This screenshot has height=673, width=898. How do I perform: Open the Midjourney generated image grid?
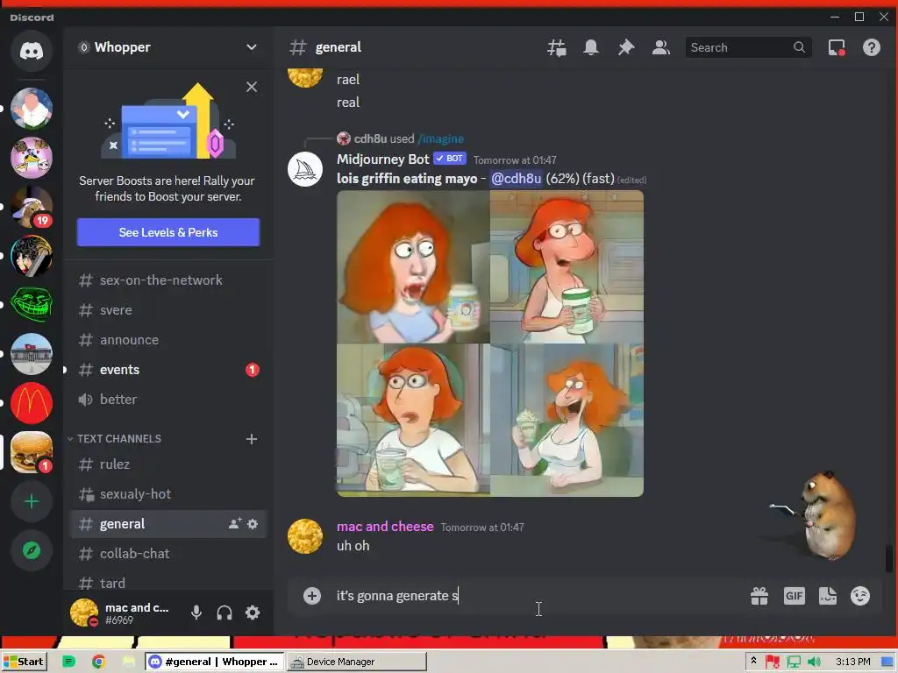click(x=490, y=344)
